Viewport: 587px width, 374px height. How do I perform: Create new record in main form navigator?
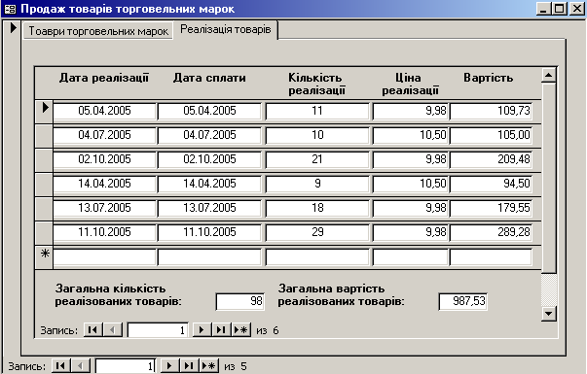209,366
